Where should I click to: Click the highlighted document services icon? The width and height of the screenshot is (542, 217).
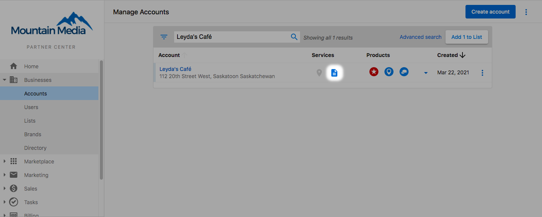click(334, 73)
